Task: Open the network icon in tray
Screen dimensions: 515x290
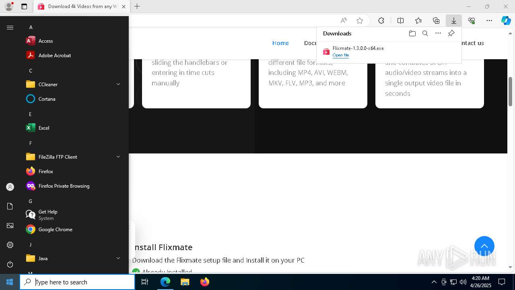Action: pos(453,282)
